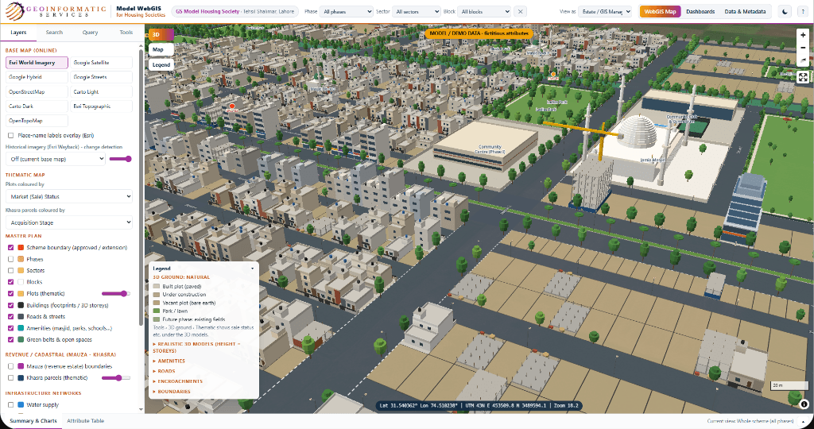Adjust historical imagery opacity slider
This screenshot has height=429, width=814.
(121, 159)
